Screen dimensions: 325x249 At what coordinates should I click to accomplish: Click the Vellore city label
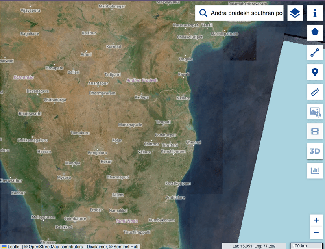(x=144, y=152)
